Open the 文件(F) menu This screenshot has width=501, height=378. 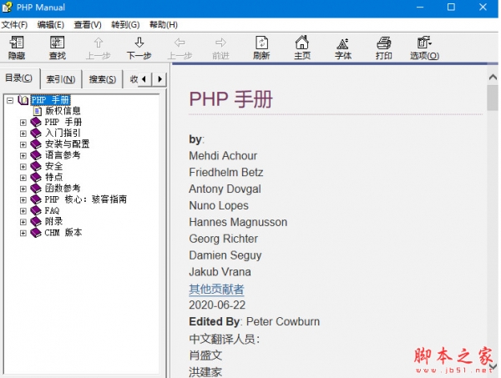pos(14,24)
